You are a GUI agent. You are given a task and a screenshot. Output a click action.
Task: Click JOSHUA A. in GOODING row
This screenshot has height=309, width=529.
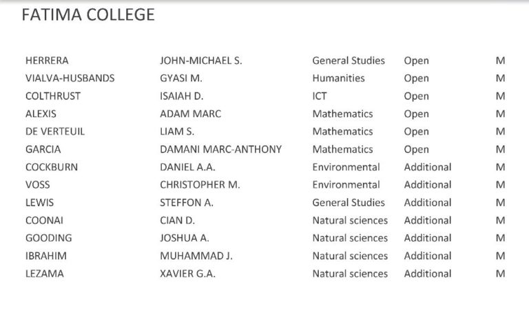[x=184, y=238]
